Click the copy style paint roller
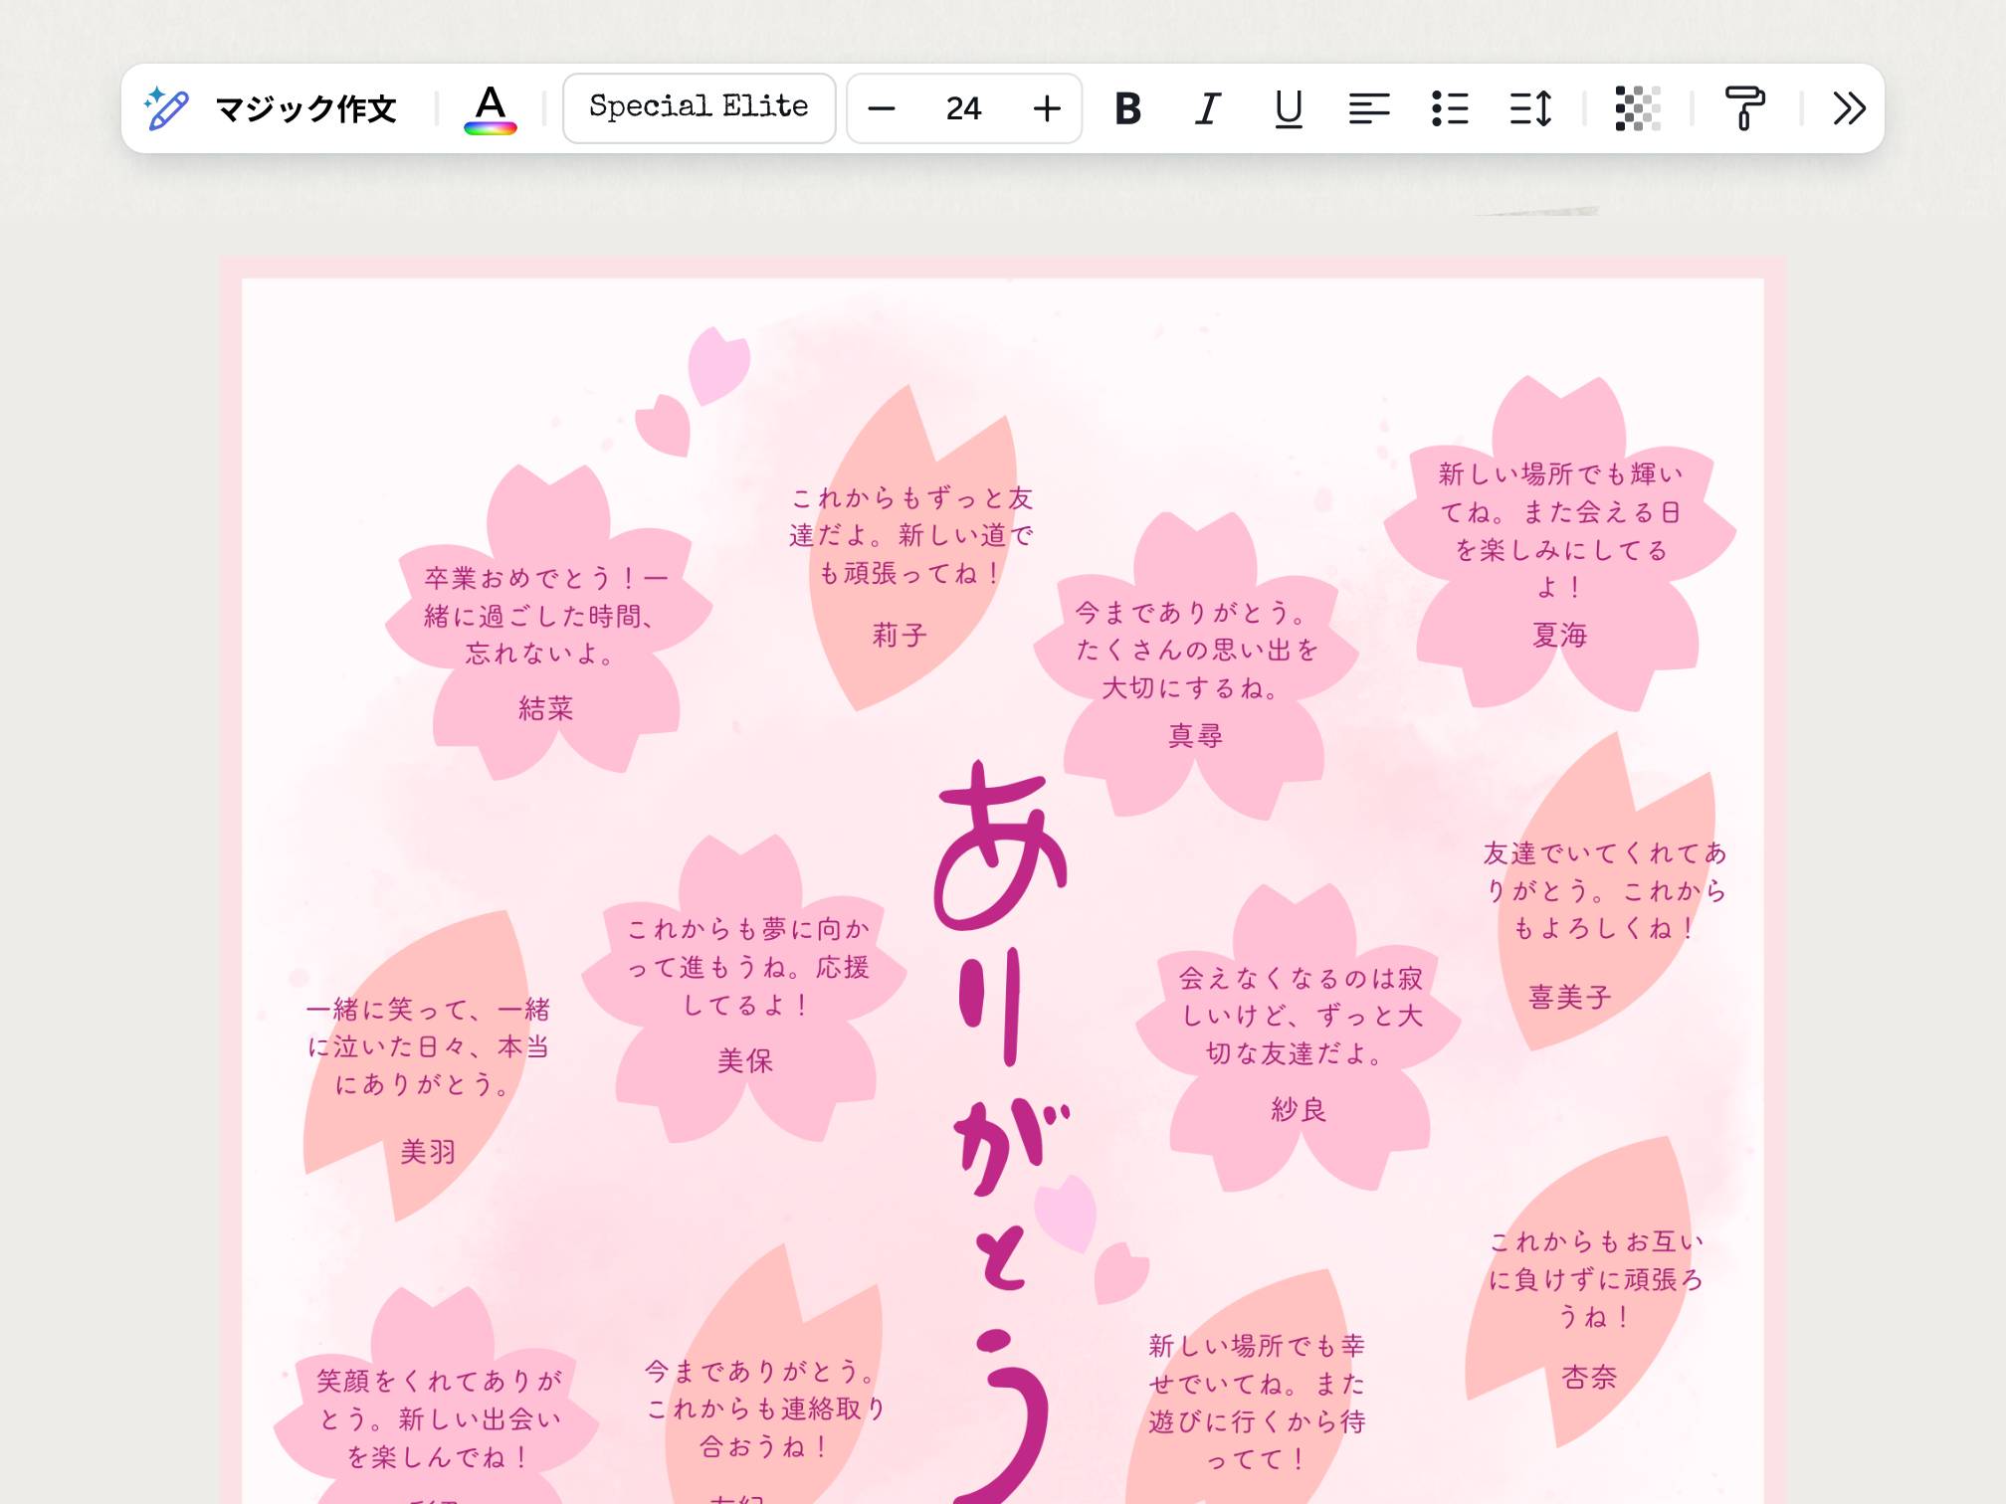 (1744, 108)
